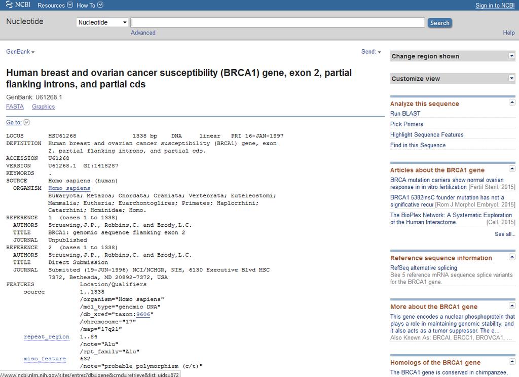Click Find in this Sequence

pos(418,146)
